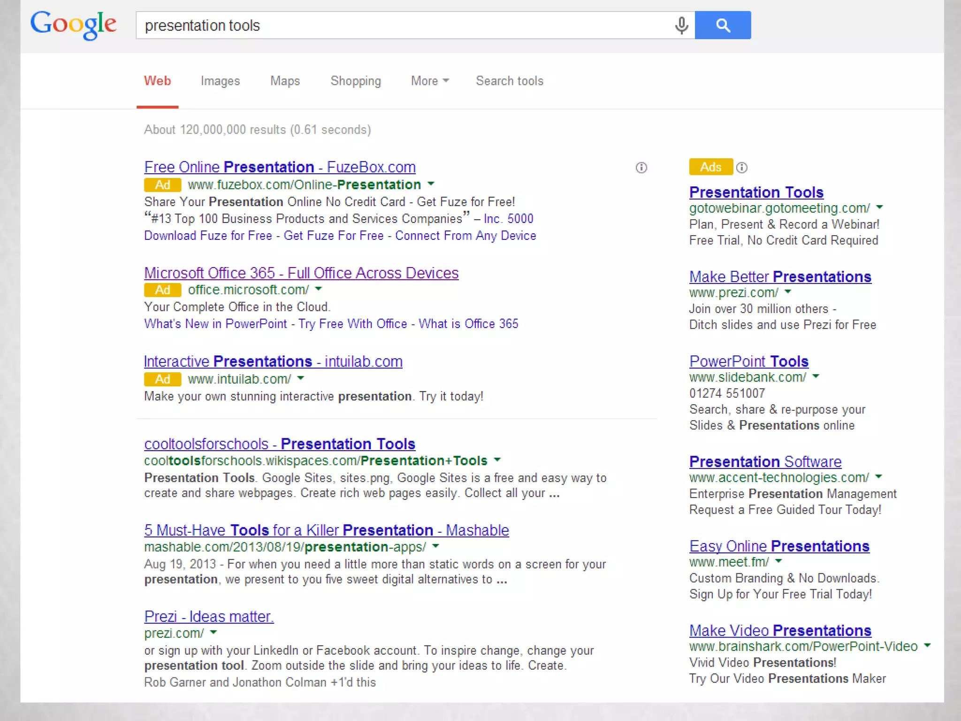Image resolution: width=961 pixels, height=721 pixels.
Task: Open Microsoft Office 365 ad link
Action: 301,273
